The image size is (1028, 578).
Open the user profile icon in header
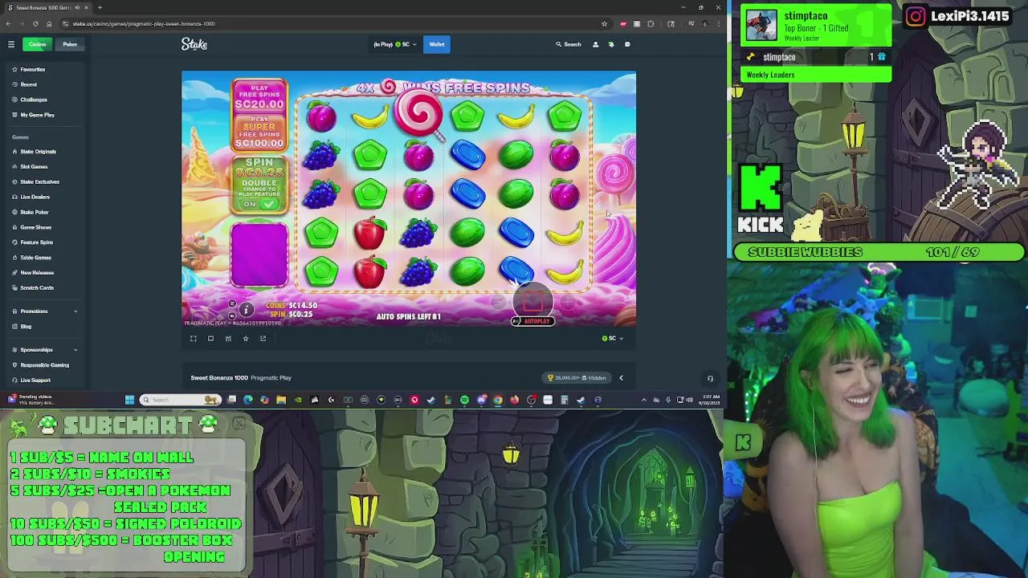[595, 44]
